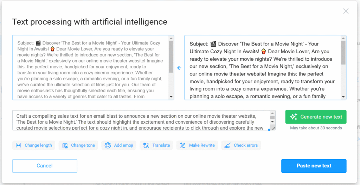Click the Translate language icon
360x185 pixels.
146,145
